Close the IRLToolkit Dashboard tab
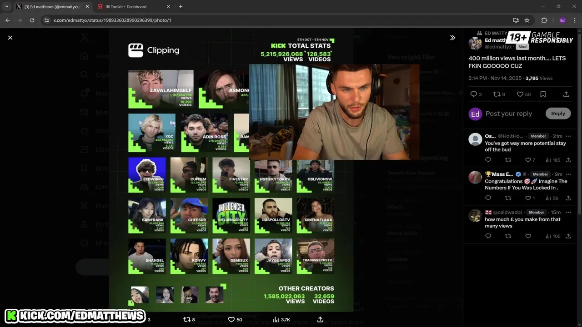This screenshot has width=582, height=327. (x=168, y=6)
